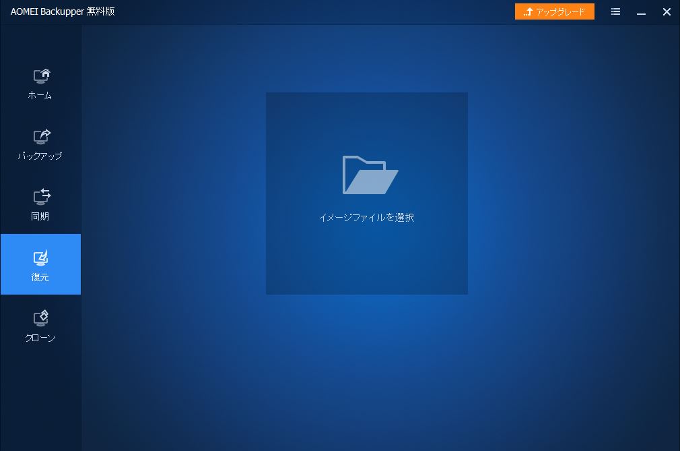Click the AOMEI Backupper 無料版 title text
Viewport: 680px width, 451px height.
click(63, 11)
